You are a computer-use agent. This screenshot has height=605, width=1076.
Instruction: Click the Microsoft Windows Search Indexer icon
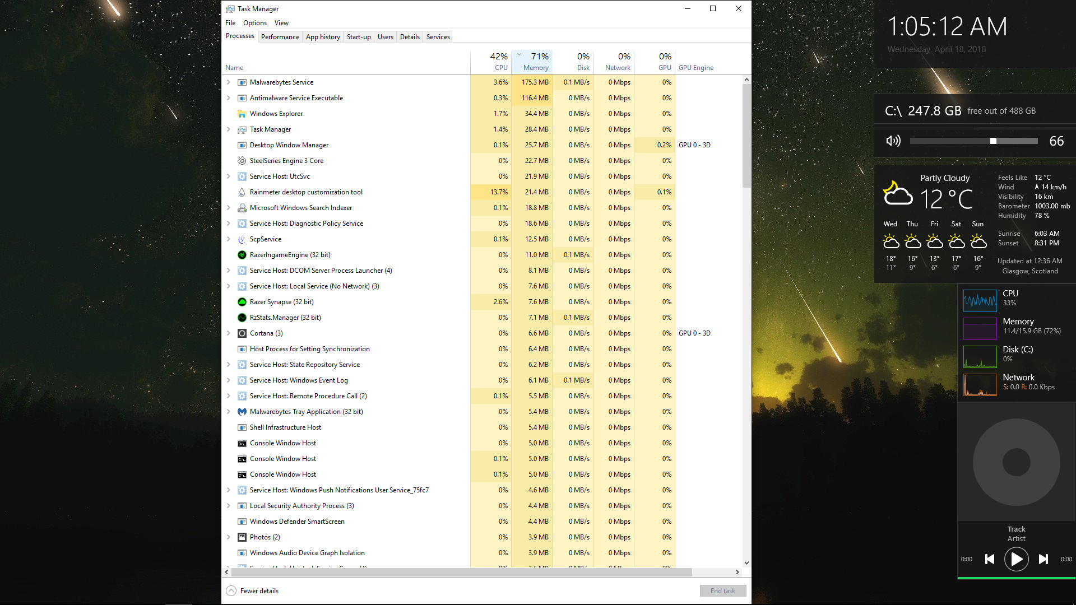click(x=242, y=208)
